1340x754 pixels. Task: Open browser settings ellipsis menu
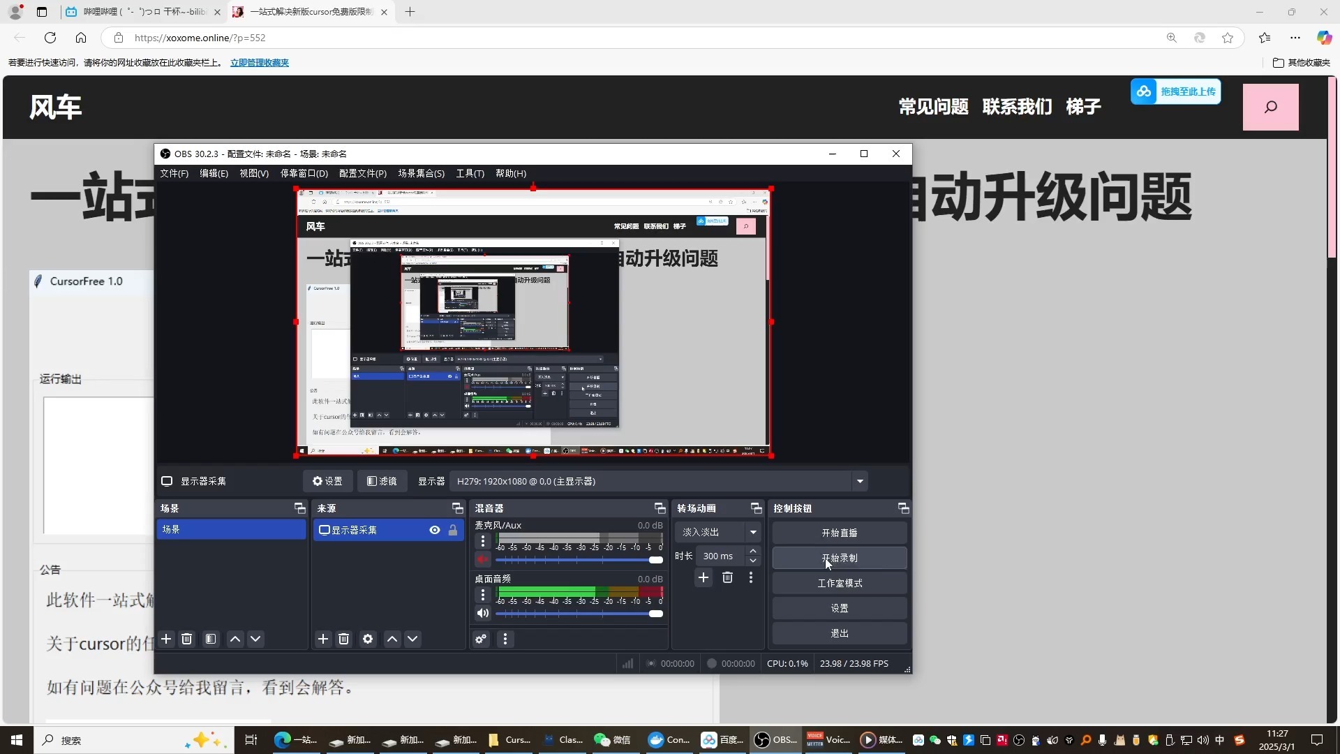[1295, 38]
